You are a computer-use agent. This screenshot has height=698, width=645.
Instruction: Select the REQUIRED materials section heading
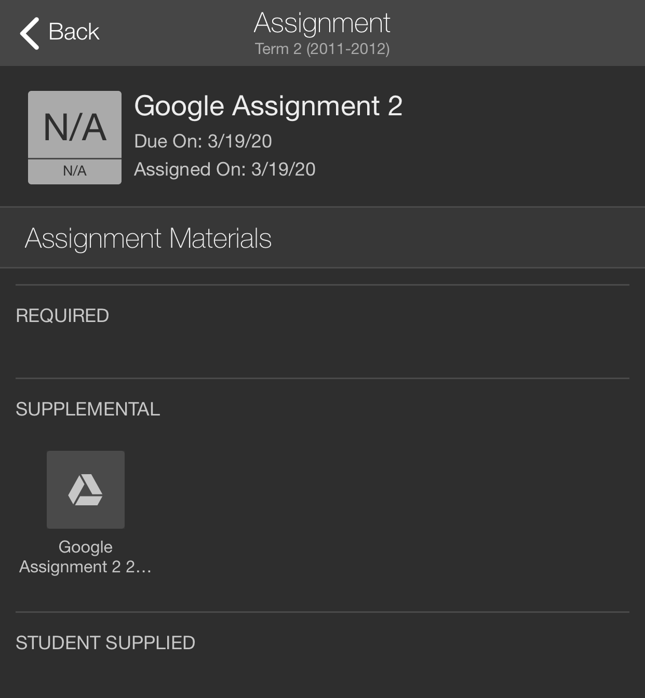pos(62,316)
